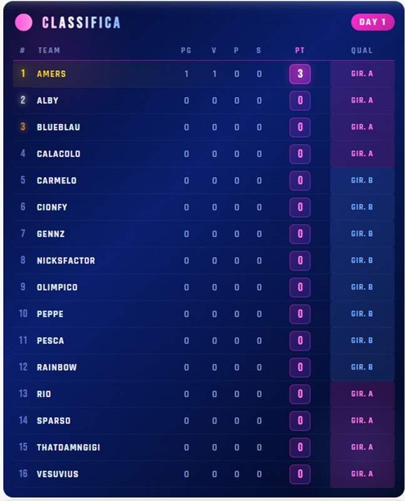Open the NICKSFACTOR team entry
Viewport: 405px width, 501px height.
tap(204, 261)
